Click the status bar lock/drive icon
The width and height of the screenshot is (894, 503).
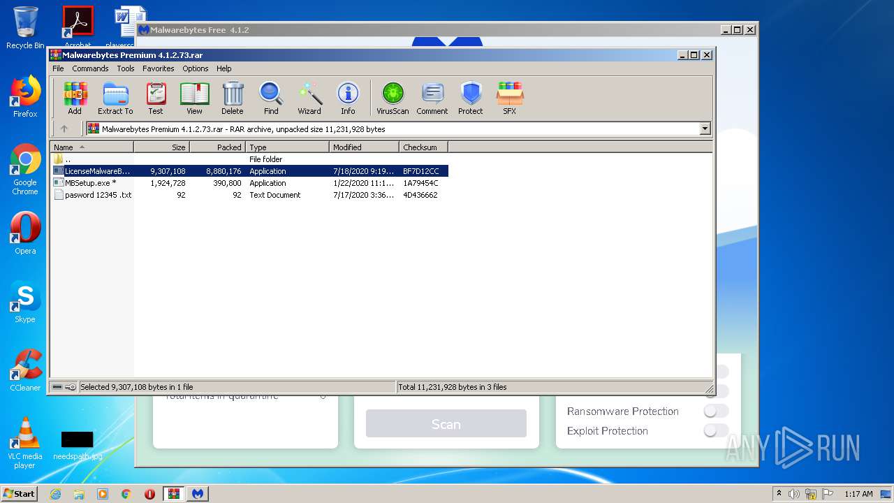point(64,387)
